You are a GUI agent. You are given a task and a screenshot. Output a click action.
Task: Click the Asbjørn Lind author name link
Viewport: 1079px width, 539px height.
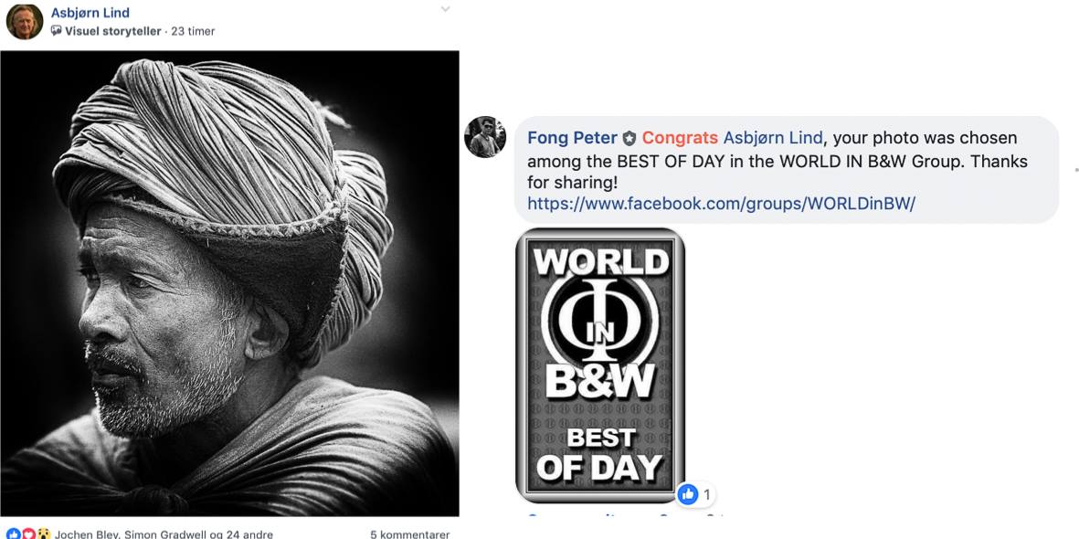click(90, 13)
